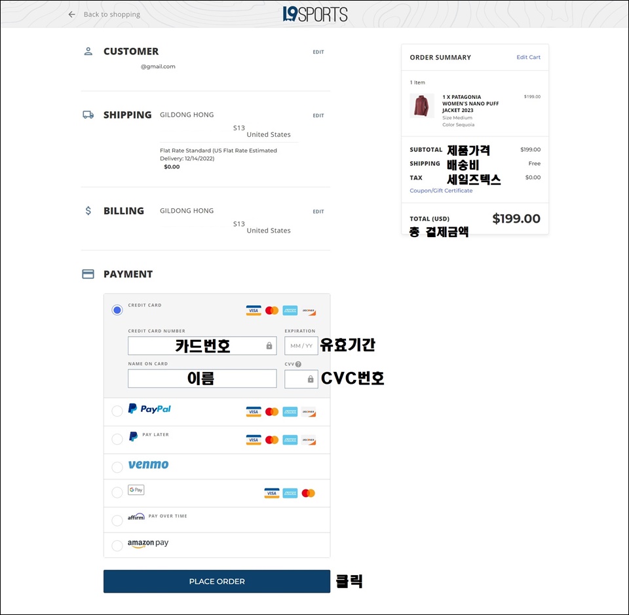Click the customer @gmail.com email text

(158, 67)
